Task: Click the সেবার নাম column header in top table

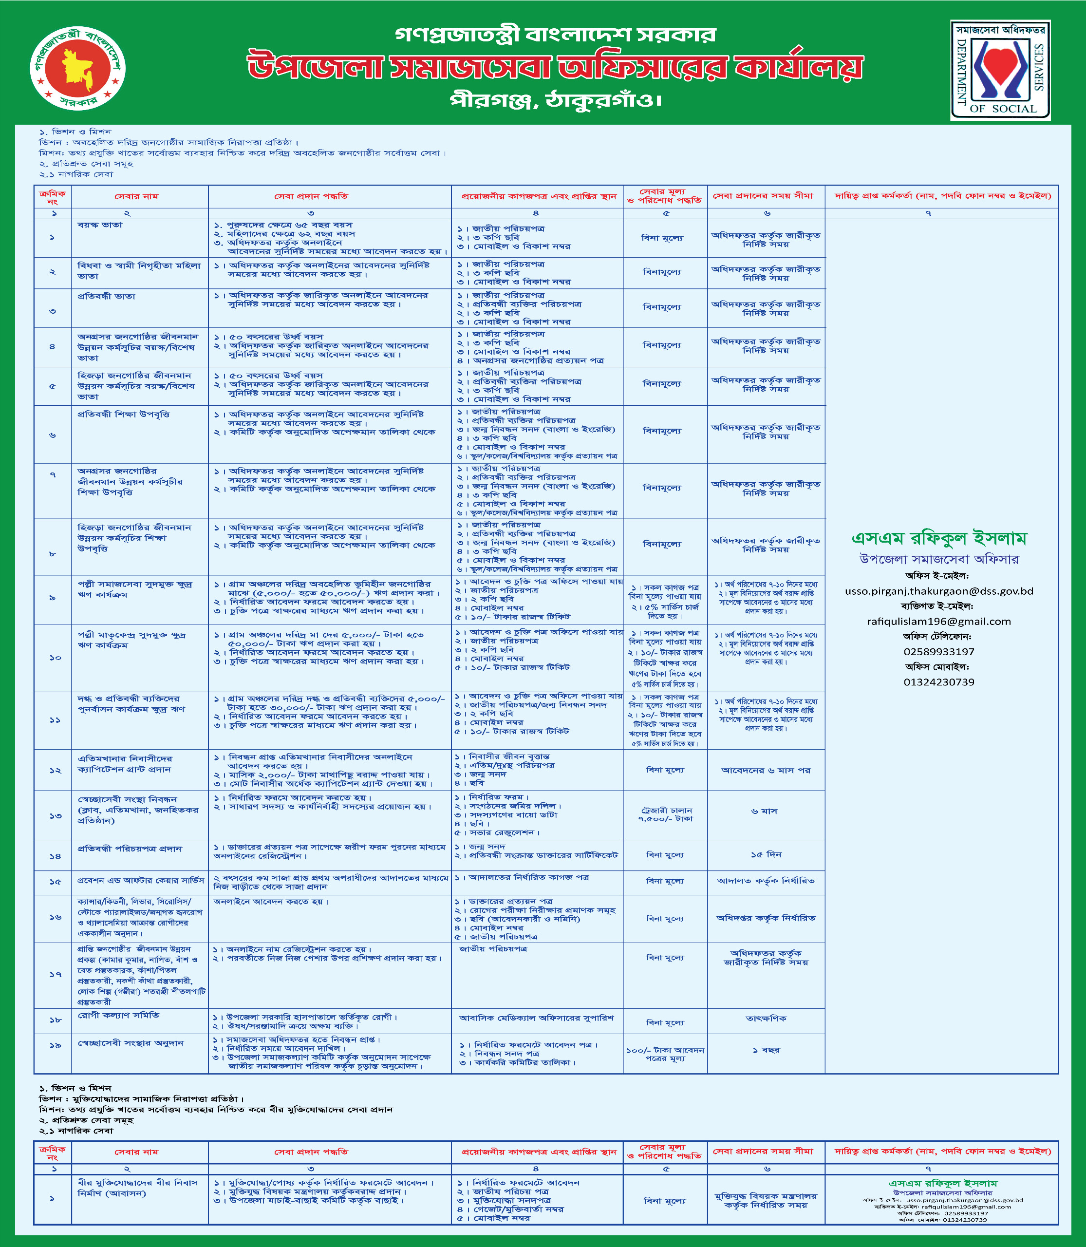Action: coord(136,196)
